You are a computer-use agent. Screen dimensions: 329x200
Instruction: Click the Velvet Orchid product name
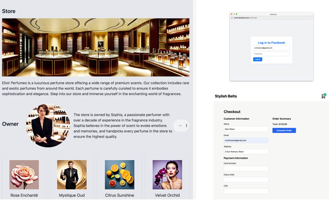pyautogui.click(x=167, y=195)
